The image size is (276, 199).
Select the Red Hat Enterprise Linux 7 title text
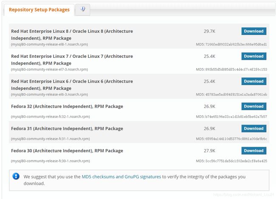72,60
